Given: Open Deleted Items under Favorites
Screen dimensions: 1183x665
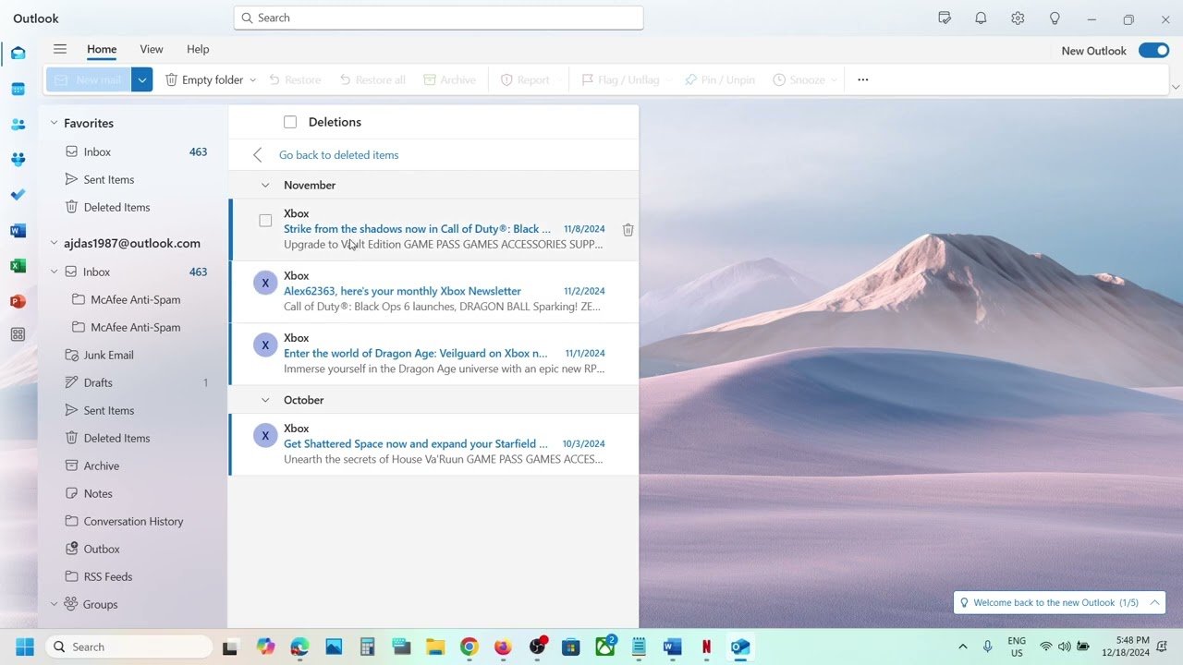Looking at the screenshot, I should 135,207.
